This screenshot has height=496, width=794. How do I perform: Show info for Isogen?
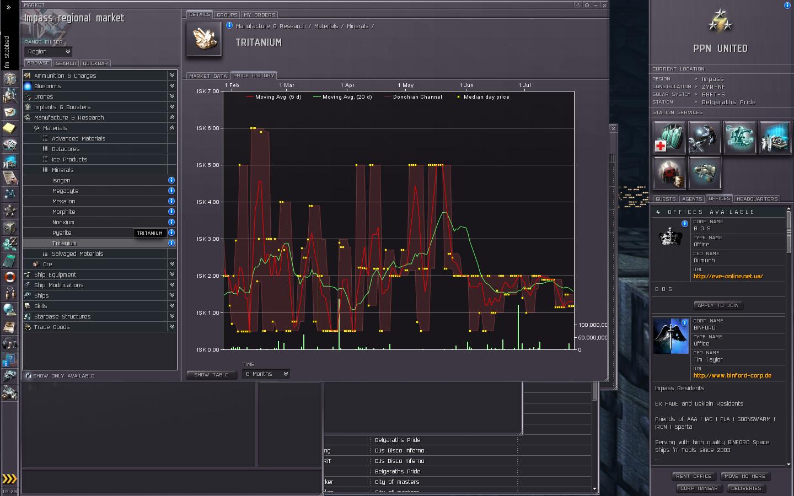tap(171, 180)
